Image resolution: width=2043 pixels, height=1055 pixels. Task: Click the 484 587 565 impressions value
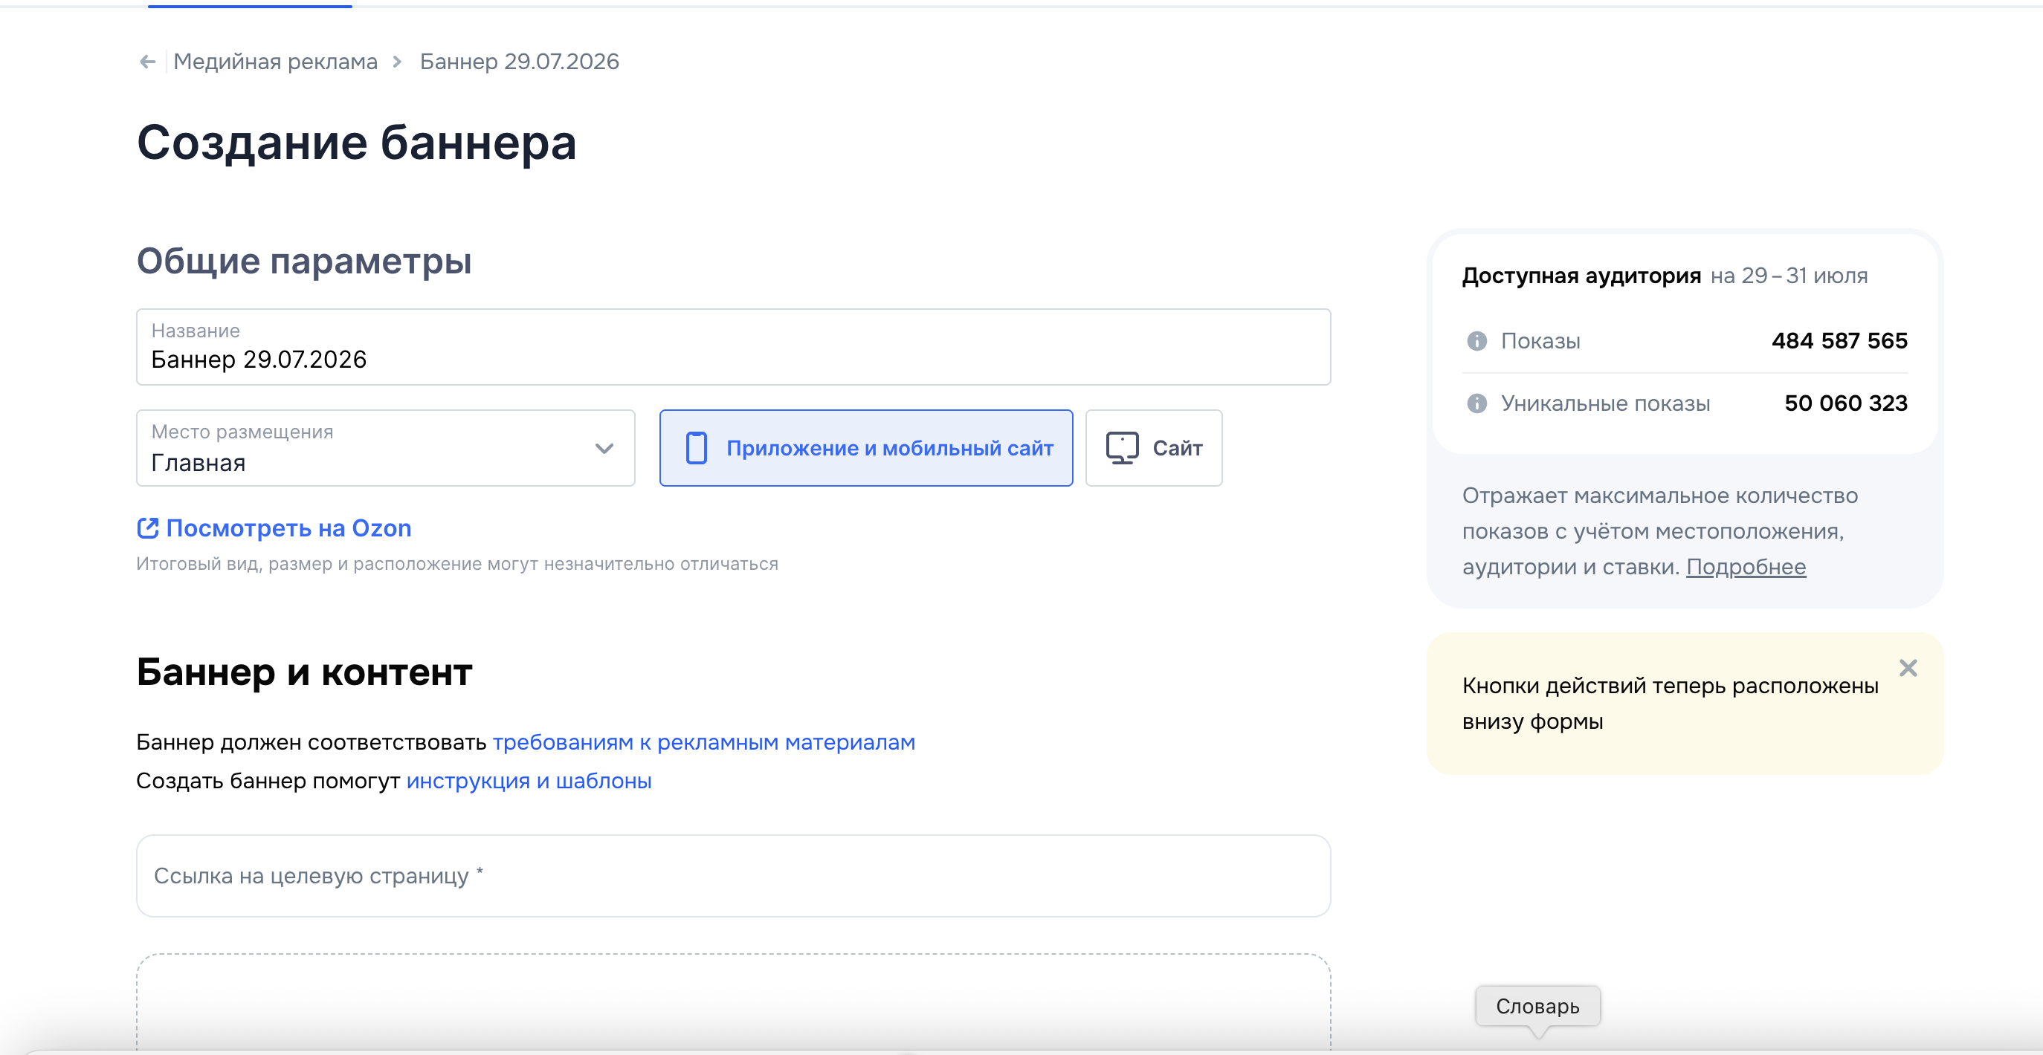pyautogui.click(x=1840, y=341)
